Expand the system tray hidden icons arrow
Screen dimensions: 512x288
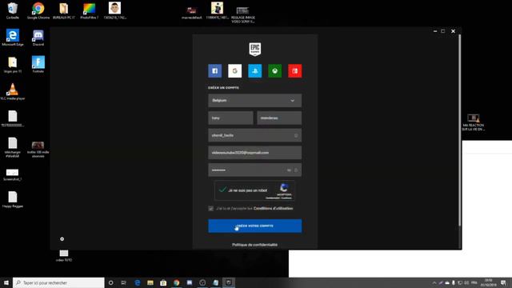click(434, 282)
